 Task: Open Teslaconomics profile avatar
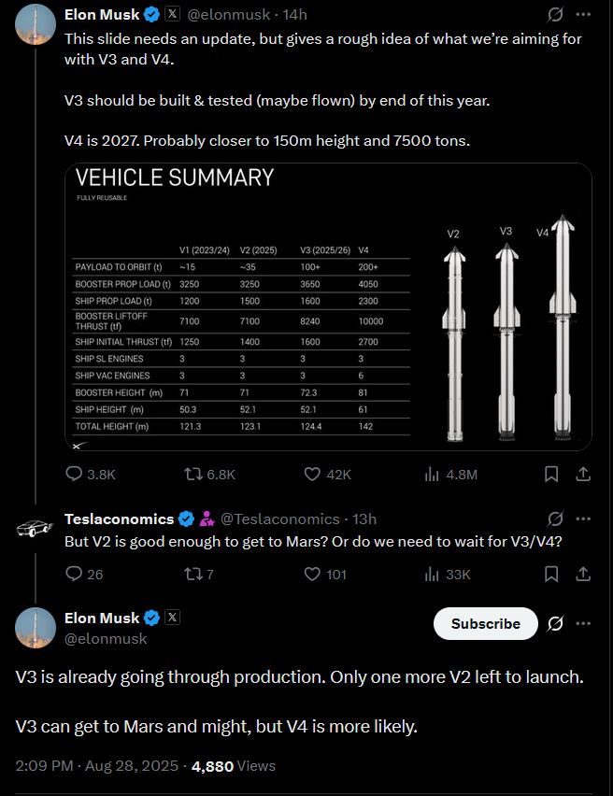tap(35, 530)
